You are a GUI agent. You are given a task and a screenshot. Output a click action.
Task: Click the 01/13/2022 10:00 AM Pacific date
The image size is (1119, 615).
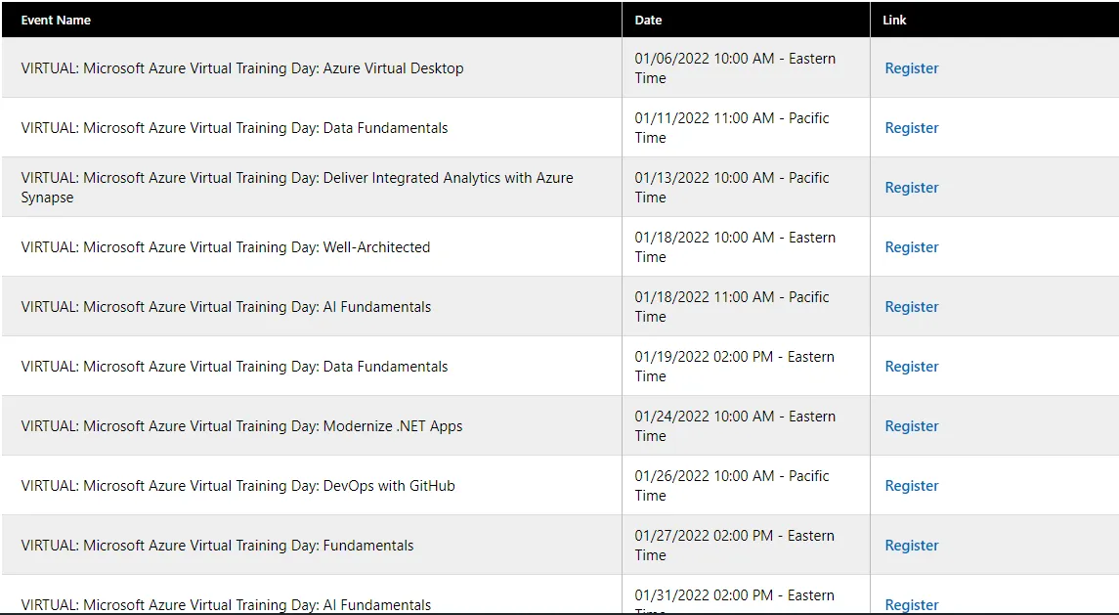(731, 188)
